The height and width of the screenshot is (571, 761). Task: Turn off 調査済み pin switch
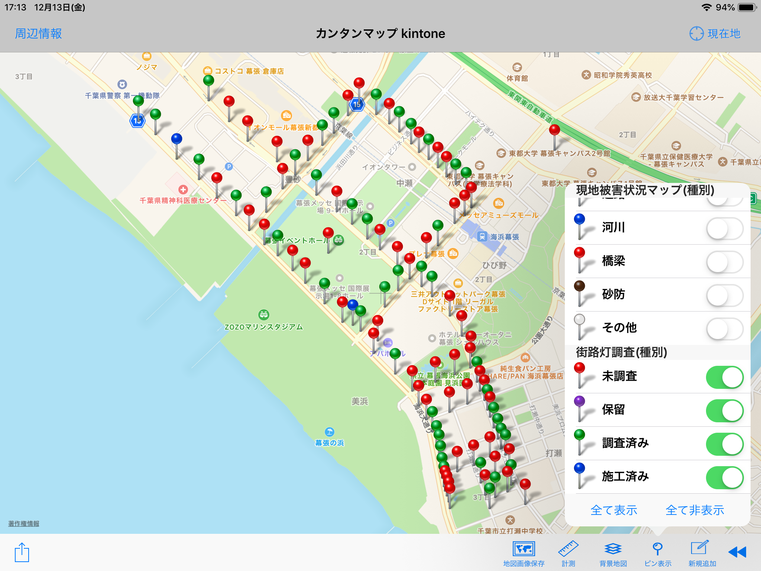pos(725,444)
